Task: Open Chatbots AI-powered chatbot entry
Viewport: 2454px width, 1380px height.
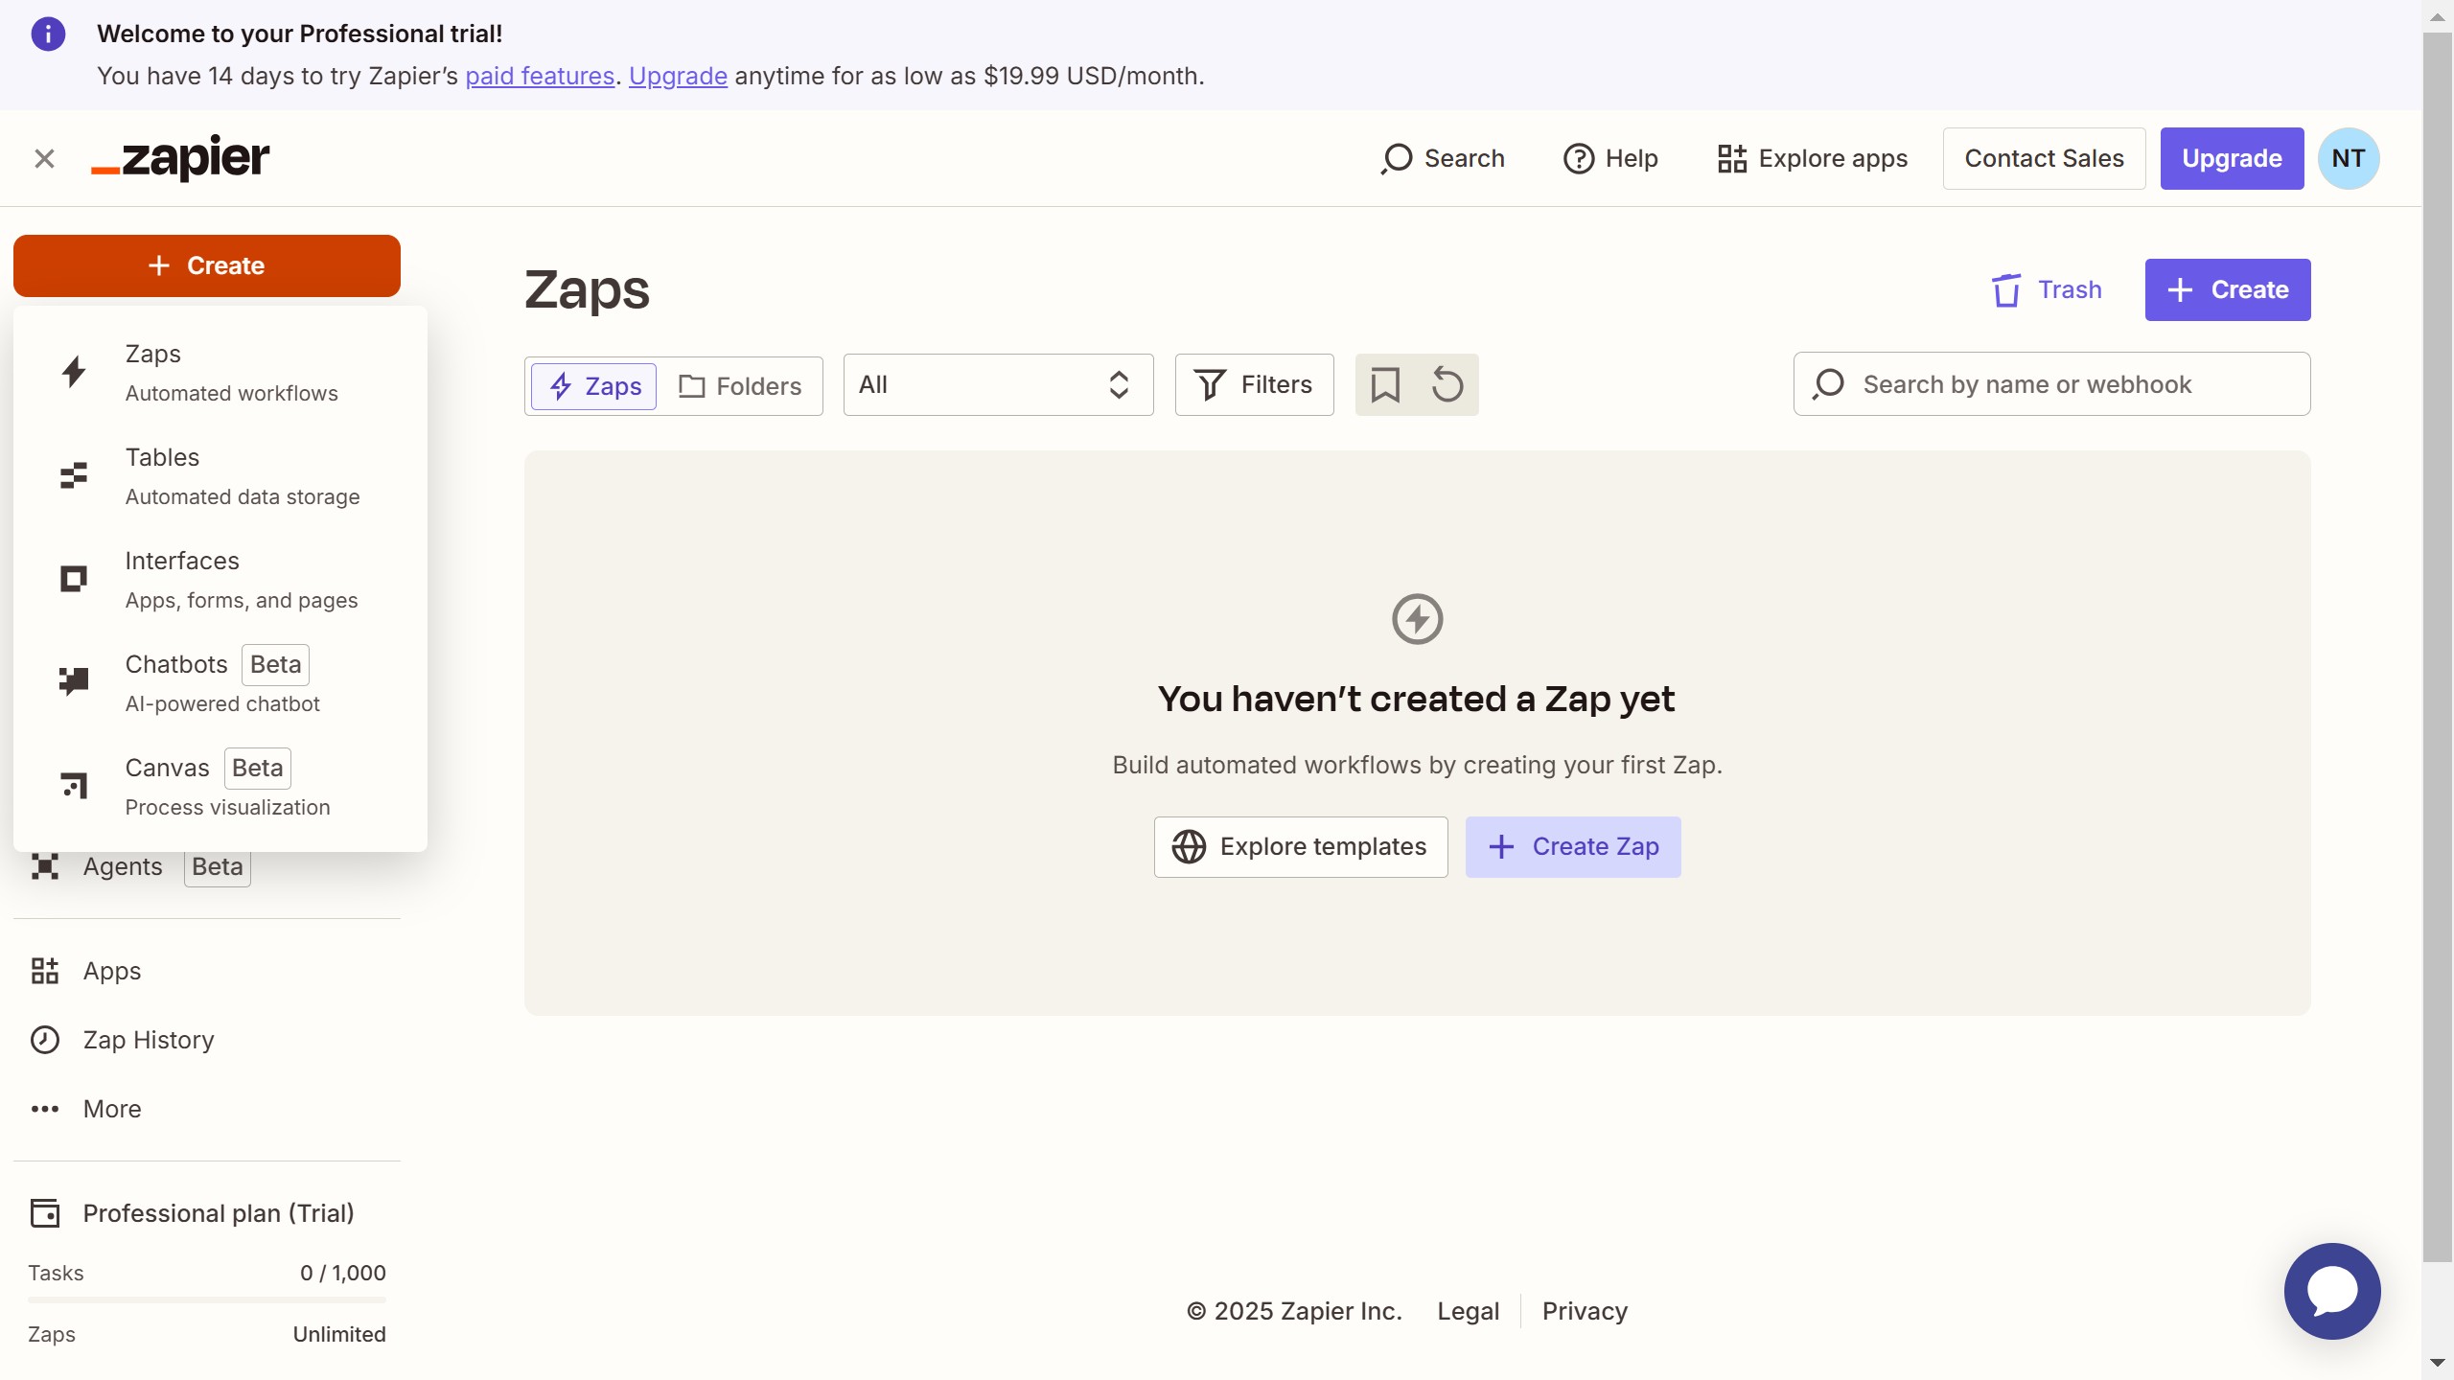Action: pyautogui.click(x=220, y=683)
